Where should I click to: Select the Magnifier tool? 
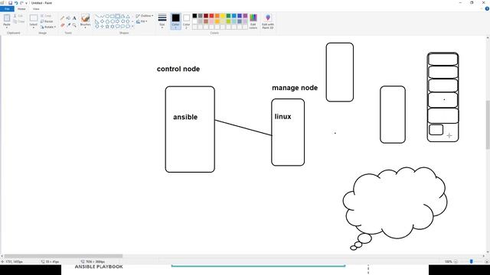(x=74, y=25)
